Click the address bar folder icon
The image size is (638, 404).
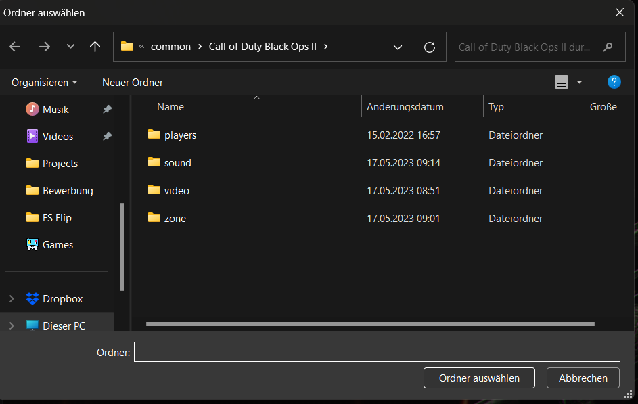tap(127, 47)
